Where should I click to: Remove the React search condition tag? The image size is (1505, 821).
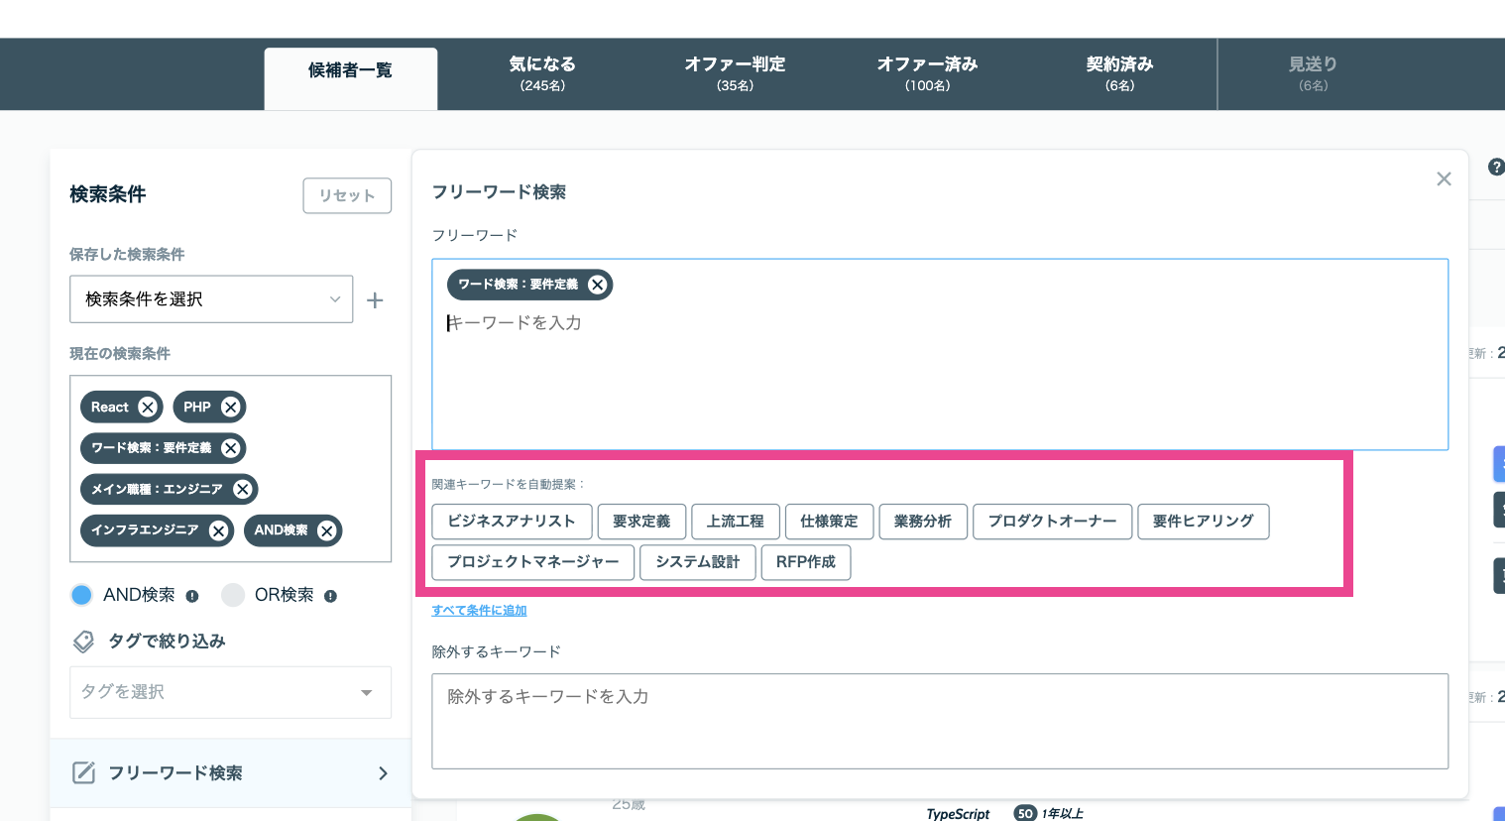tap(148, 408)
